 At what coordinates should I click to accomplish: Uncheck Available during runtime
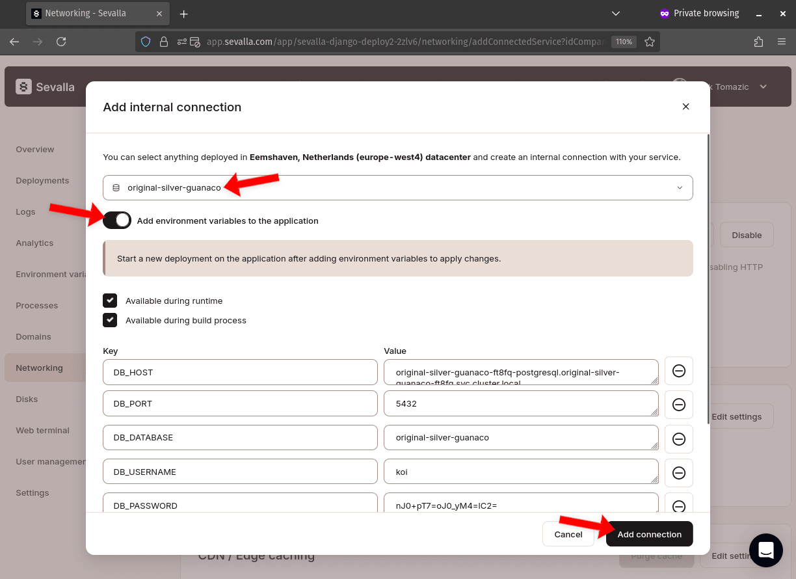[x=110, y=301]
